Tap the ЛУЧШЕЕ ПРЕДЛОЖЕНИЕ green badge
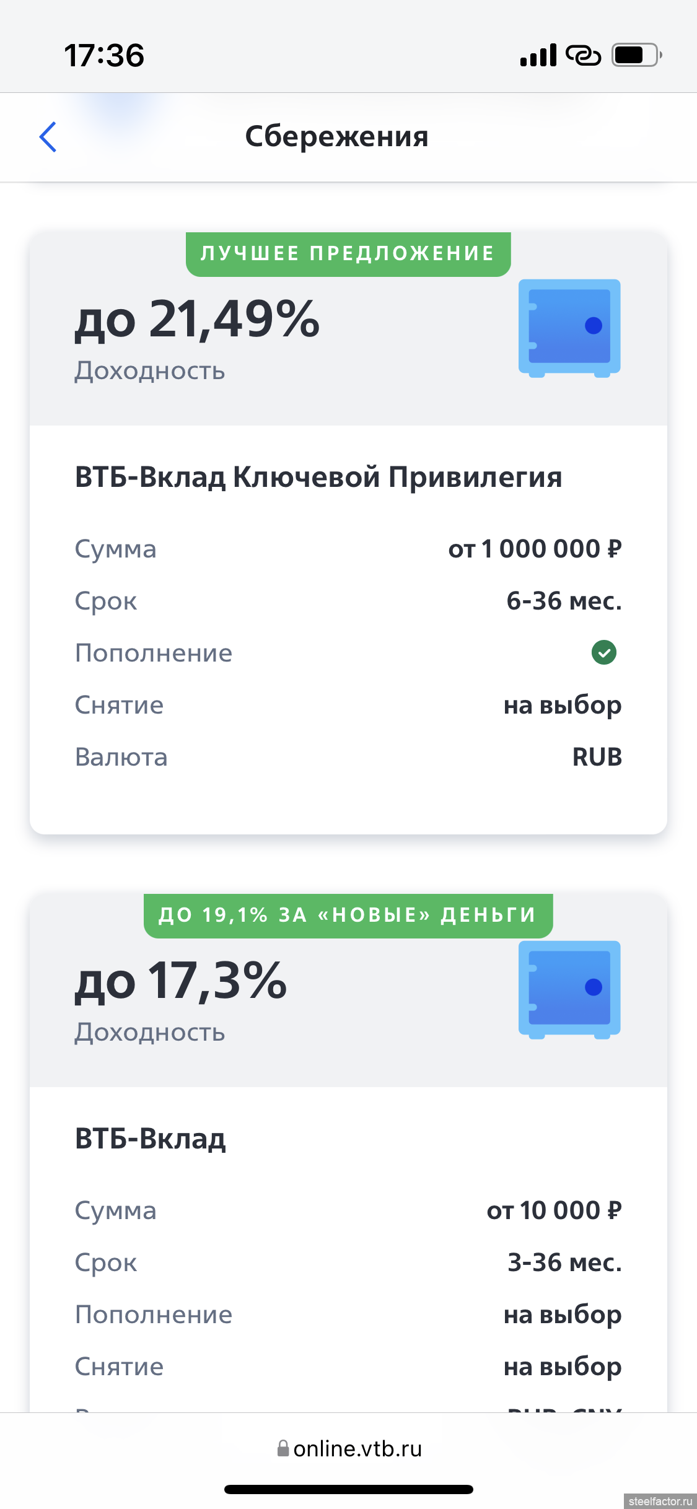The width and height of the screenshot is (697, 1509). (348, 254)
